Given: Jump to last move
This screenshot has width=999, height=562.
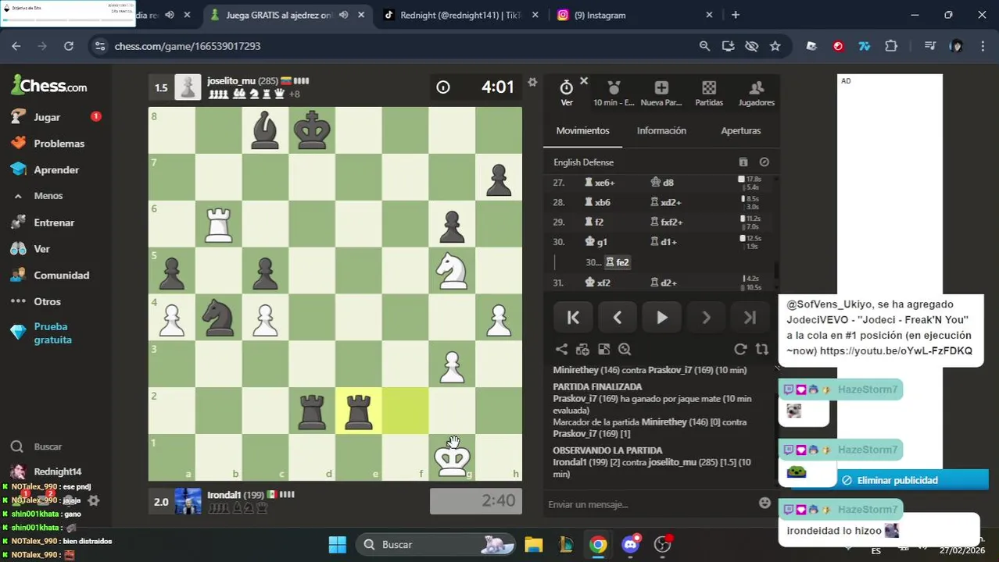Looking at the screenshot, I should [x=750, y=318].
